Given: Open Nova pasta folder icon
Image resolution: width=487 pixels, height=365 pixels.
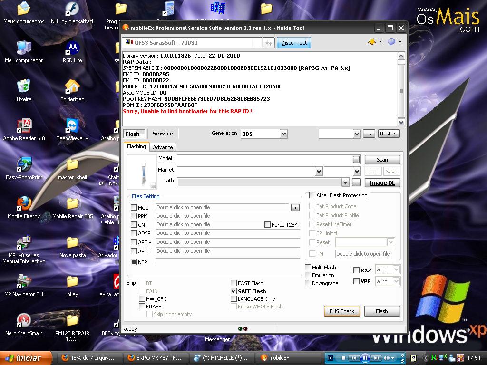Looking at the screenshot, I should click(72, 247).
